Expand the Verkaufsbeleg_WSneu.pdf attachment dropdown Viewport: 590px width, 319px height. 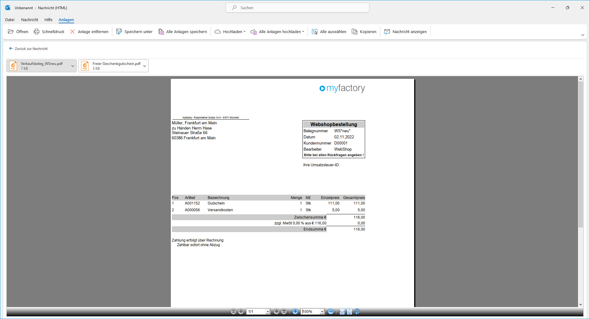73,66
